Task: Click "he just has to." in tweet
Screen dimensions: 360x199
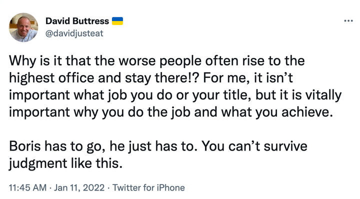Action: point(153,146)
